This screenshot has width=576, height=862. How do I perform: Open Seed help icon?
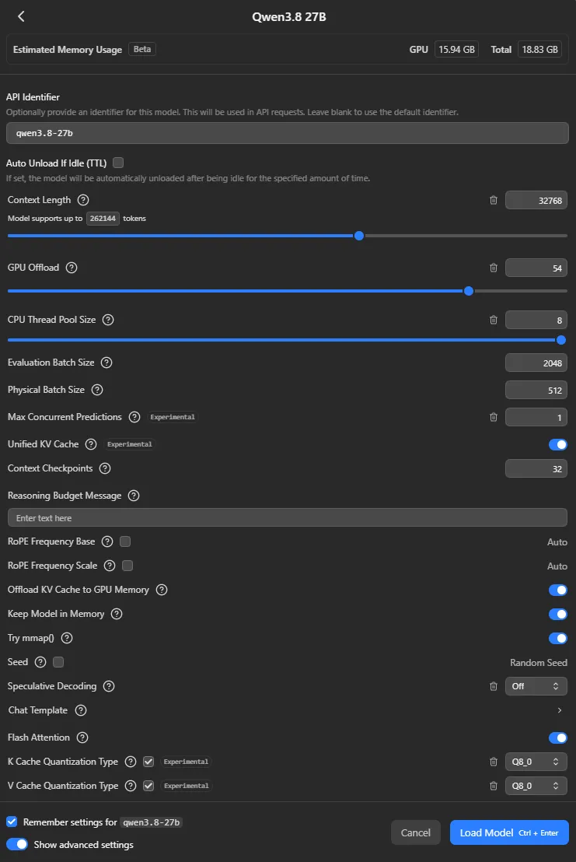[x=40, y=662]
